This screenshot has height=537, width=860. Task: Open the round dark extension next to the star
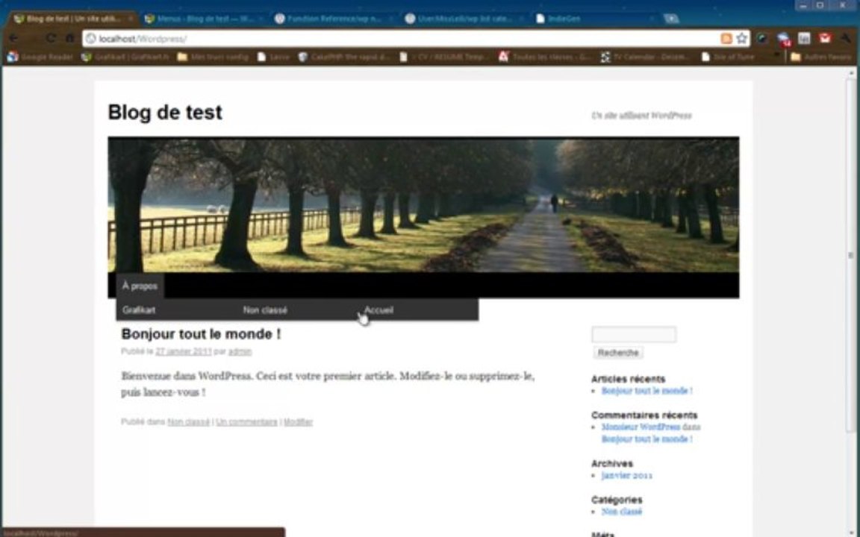click(763, 38)
